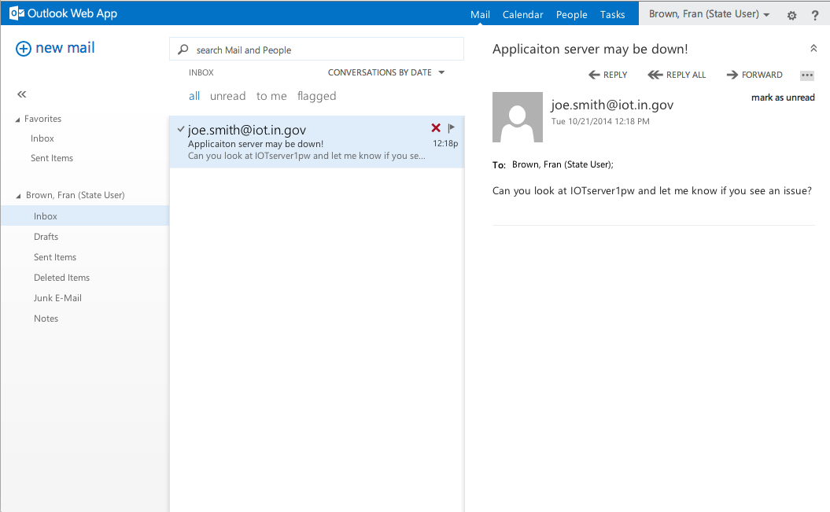830x512 pixels.
Task: Click the sender's profile avatar picture
Action: pos(517,117)
